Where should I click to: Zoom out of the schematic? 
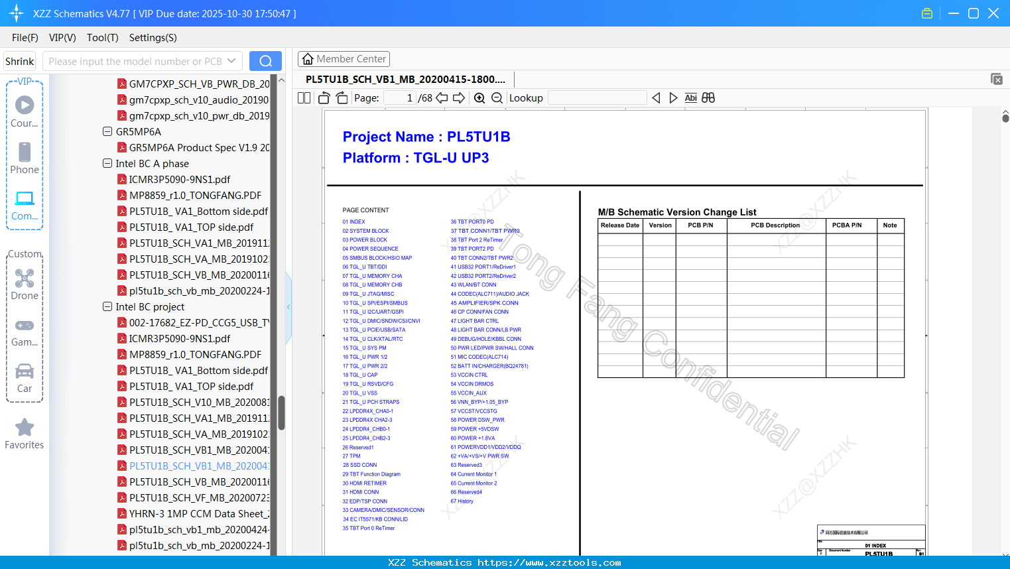pyautogui.click(x=497, y=98)
